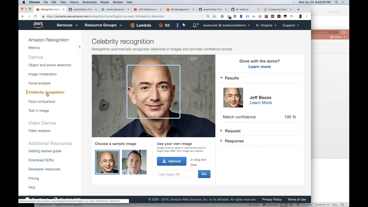
Task: Collapse the Rekognition sidebar arrow
Action: (x=79, y=47)
